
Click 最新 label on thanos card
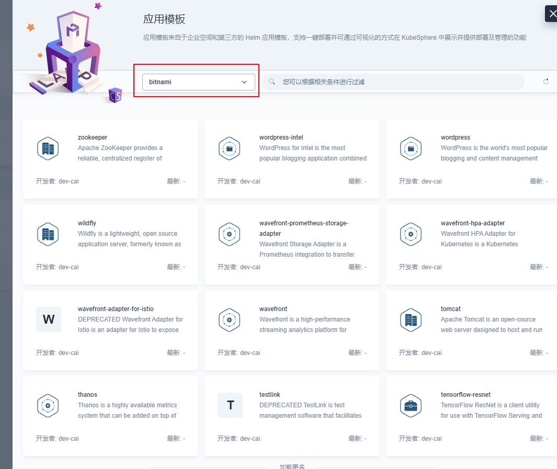click(x=176, y=439)
